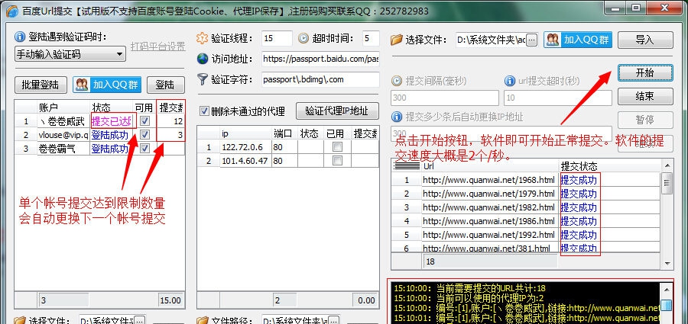688x324 pixels.
Task: Click the funnel icon beside 验证字符
Action: 203,79
